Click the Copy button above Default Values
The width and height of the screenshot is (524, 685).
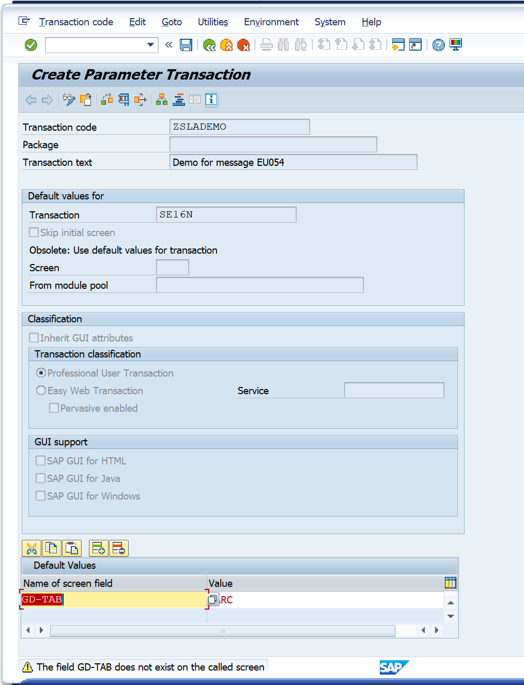click(x=52, y=548)
